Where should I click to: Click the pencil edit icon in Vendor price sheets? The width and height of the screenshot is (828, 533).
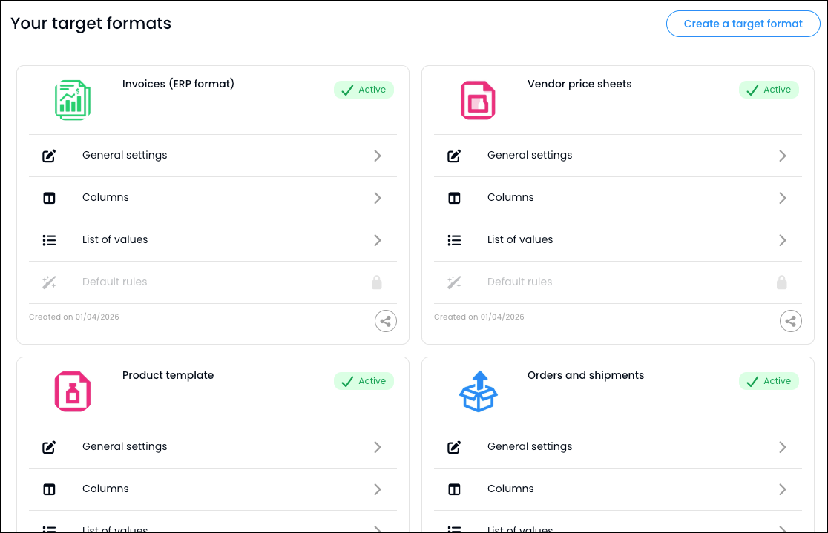tap(454, 156)
